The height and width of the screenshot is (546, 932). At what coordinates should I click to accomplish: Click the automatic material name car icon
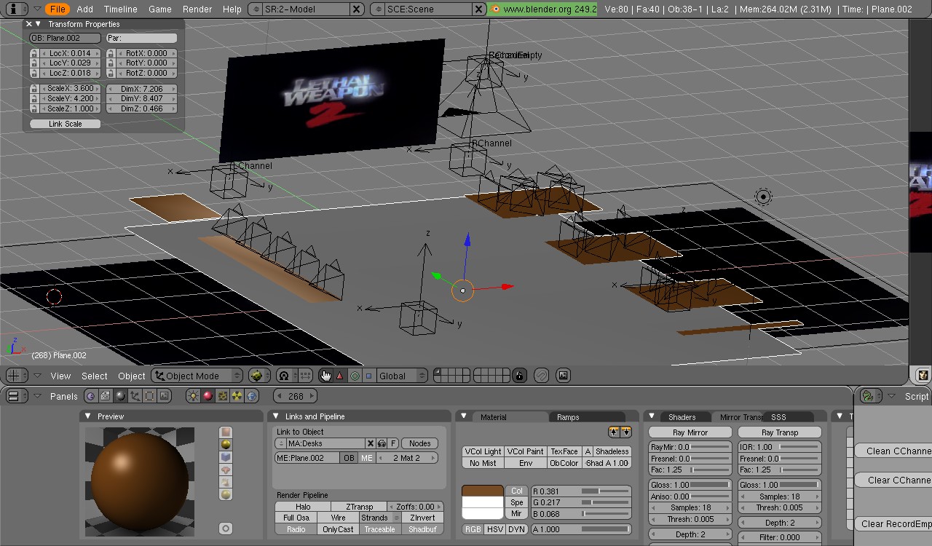tap(382, 443)
